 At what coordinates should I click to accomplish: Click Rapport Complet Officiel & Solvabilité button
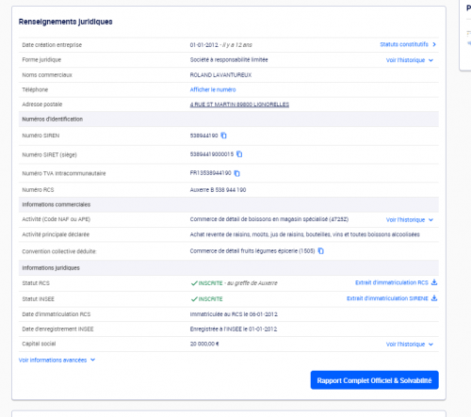point(375,380)
